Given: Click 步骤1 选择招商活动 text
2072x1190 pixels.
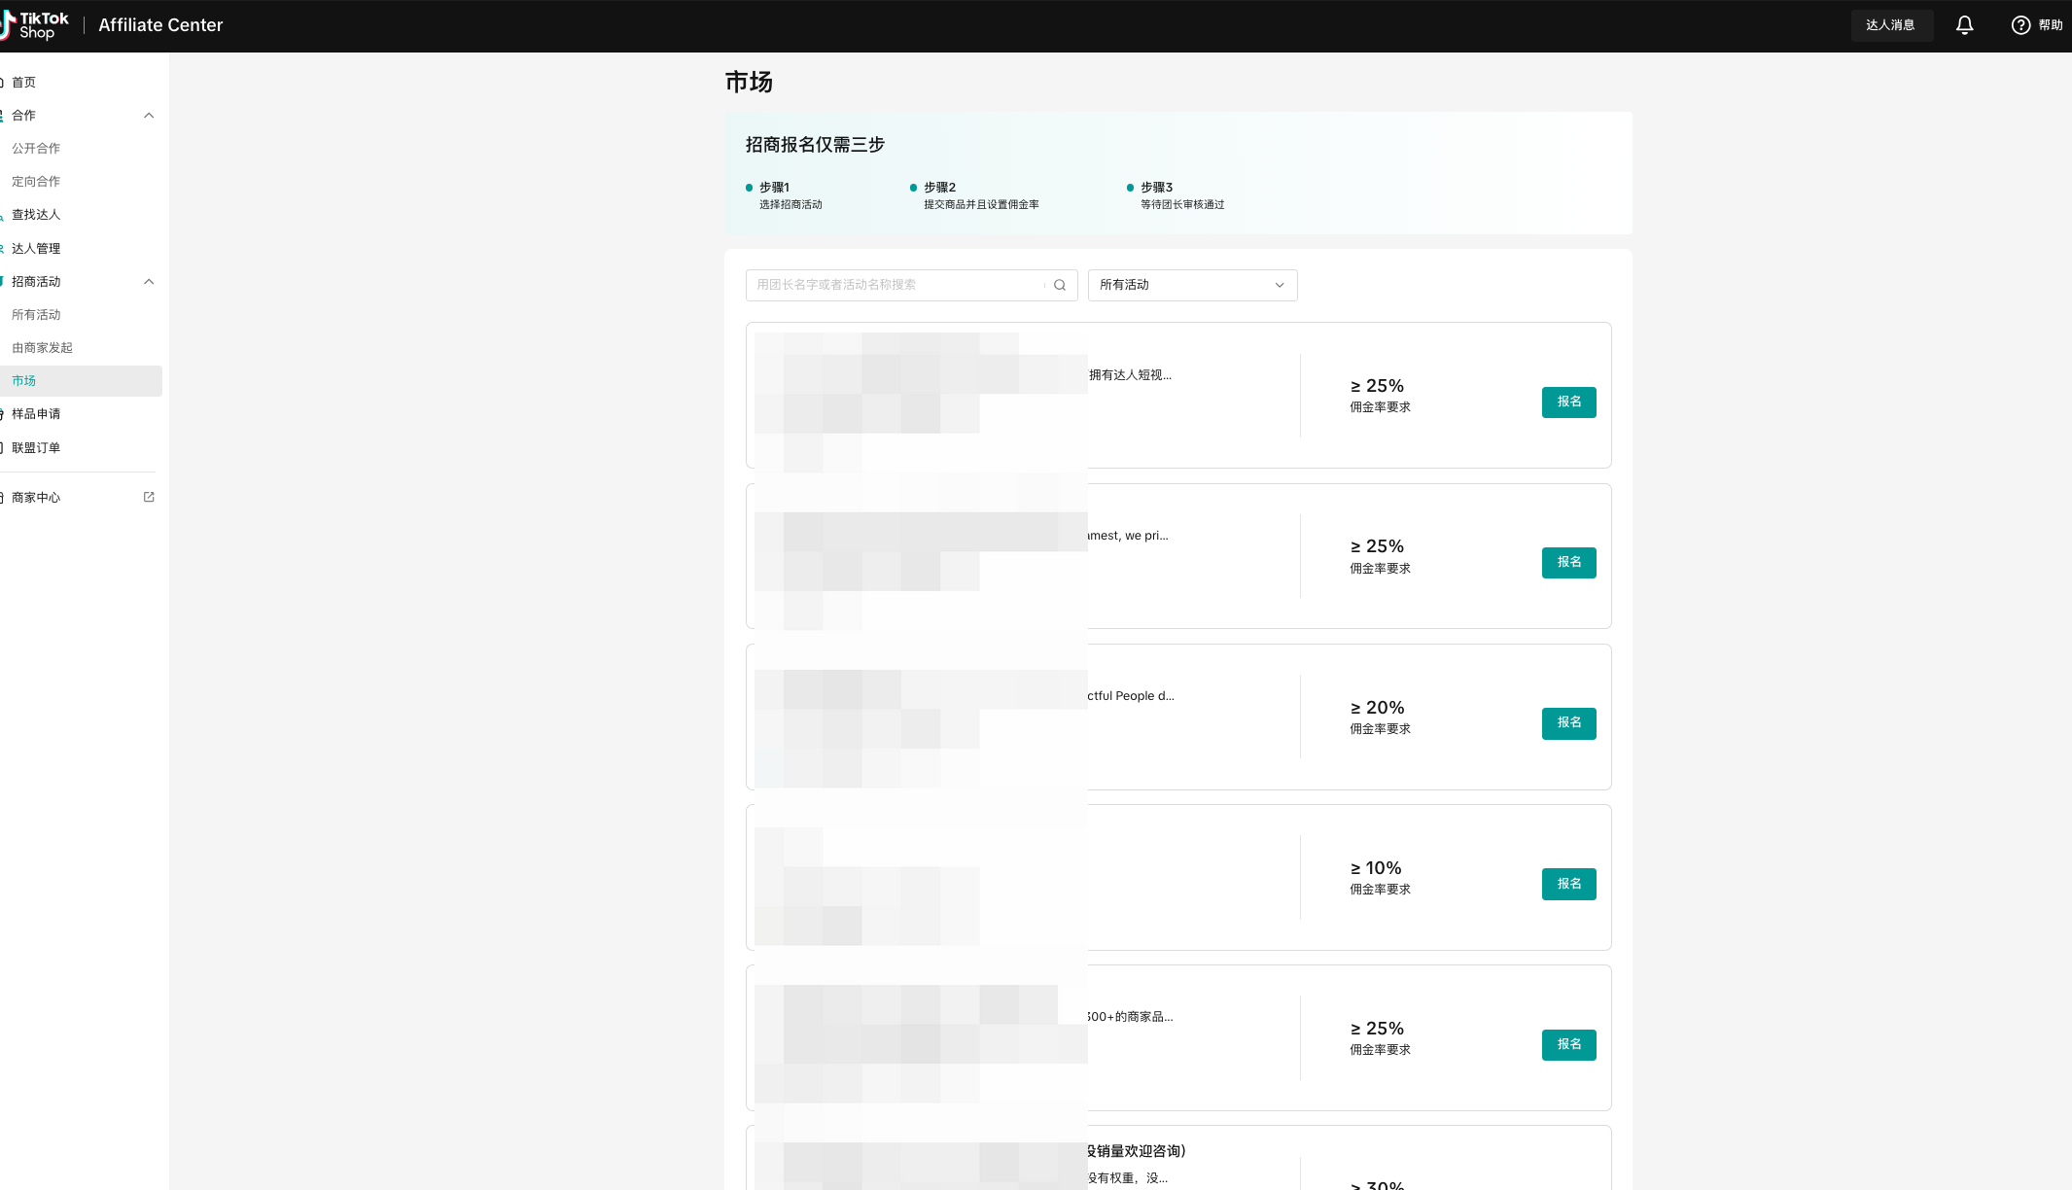Looking at the screenshot, I should coord(790,195).
